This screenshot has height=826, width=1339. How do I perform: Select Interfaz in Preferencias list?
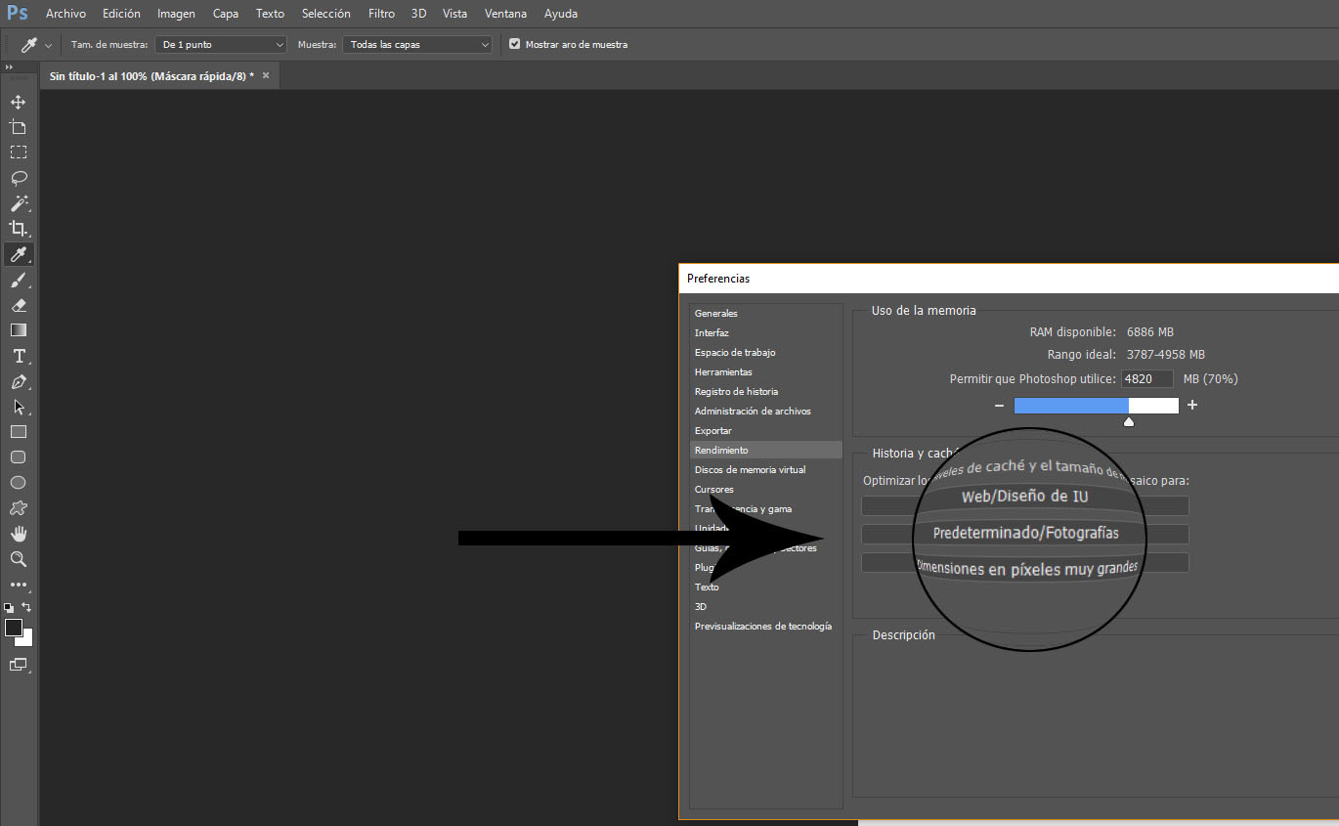[x=766, y=332]
